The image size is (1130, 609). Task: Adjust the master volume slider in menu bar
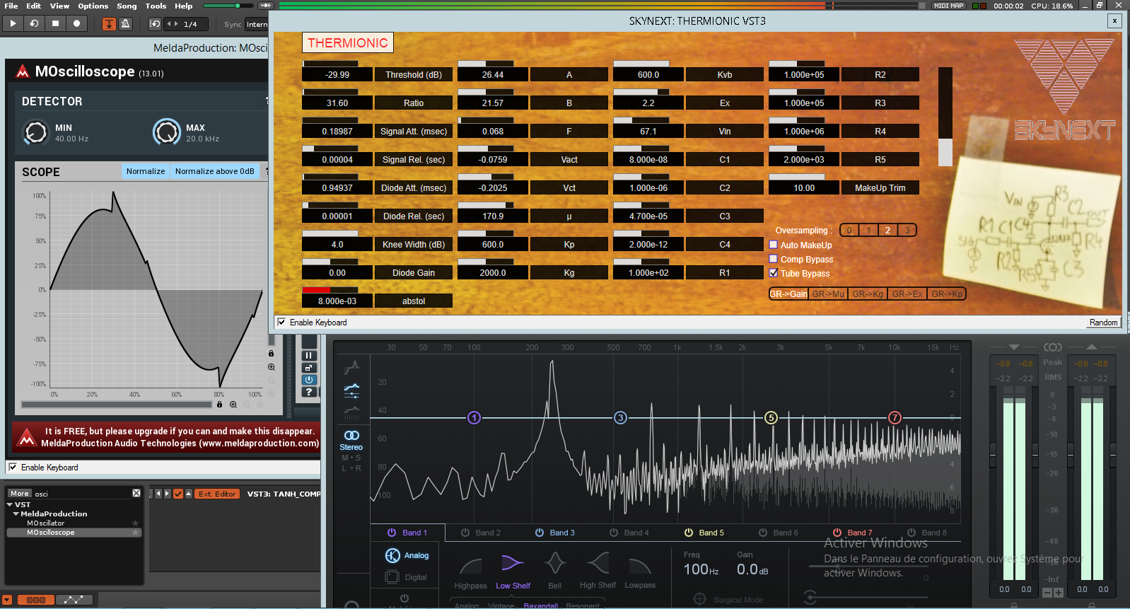tap(228, 6)
